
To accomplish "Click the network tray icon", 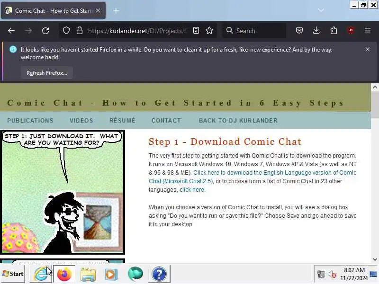I will point(321,274).
